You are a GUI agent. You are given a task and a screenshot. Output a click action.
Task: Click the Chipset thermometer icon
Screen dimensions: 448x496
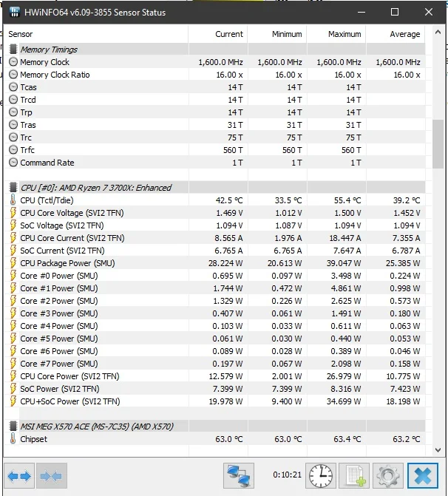tap(13, 439)
